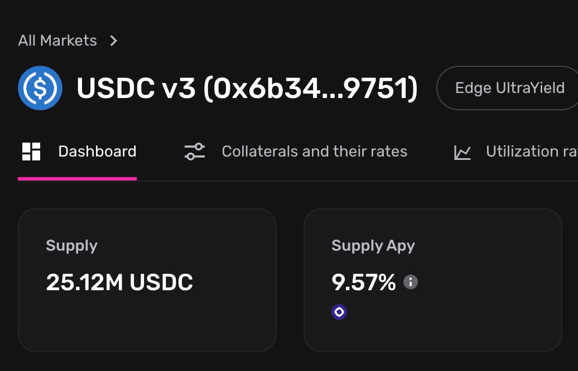This screenshot has height=371, width=578.
Task: Click the USDC v3 market name
Action: coord(136,89)
